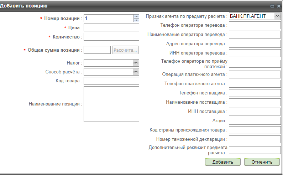
Task: Click the Акциз input field
Action: tap(255, 121)
